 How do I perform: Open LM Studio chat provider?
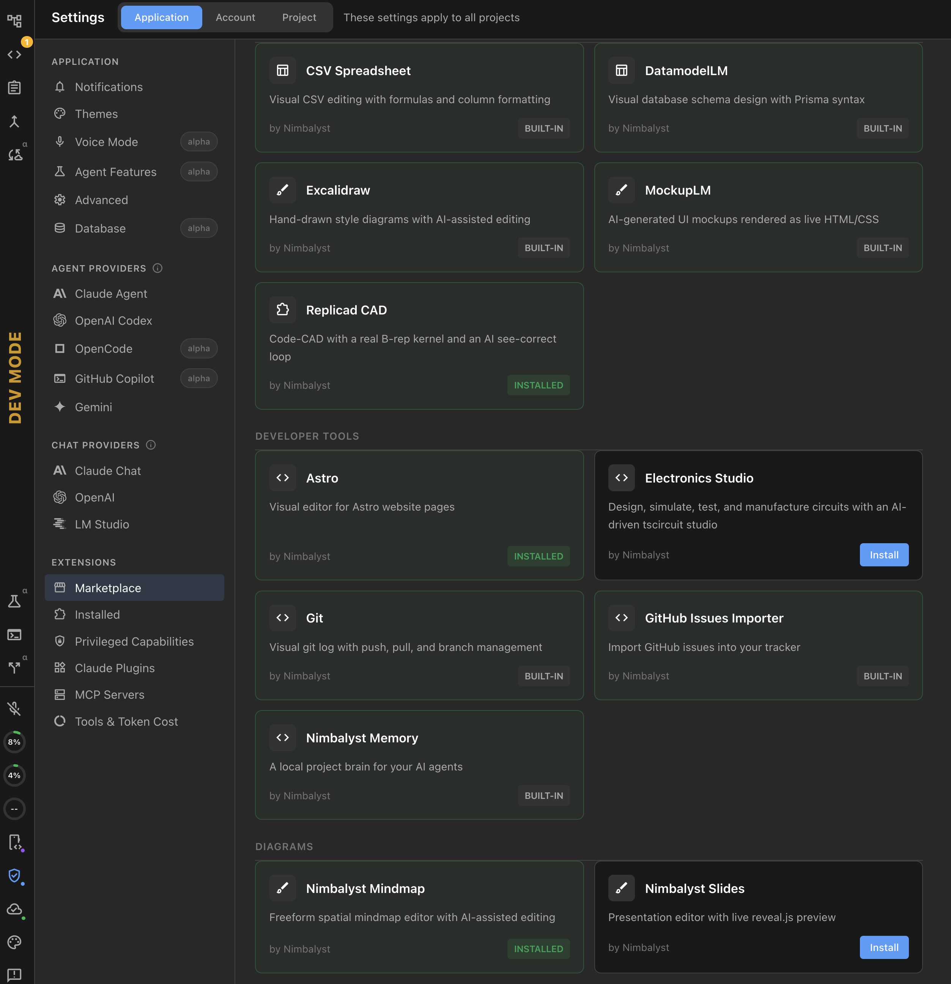coord(135,524)
